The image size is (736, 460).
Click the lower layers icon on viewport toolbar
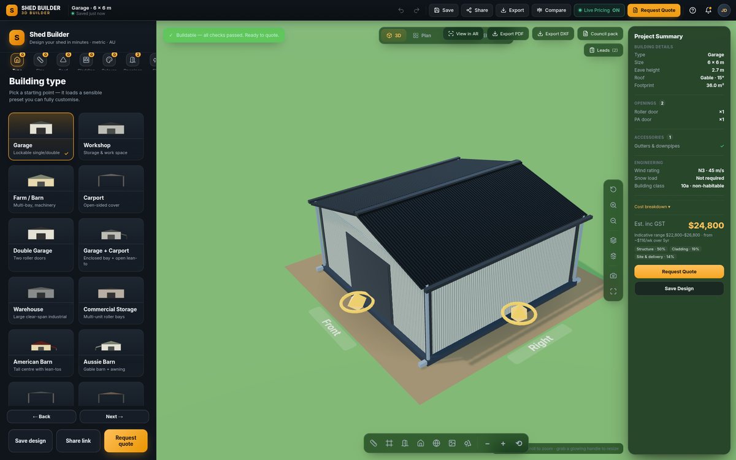click(x=613, y=256)
